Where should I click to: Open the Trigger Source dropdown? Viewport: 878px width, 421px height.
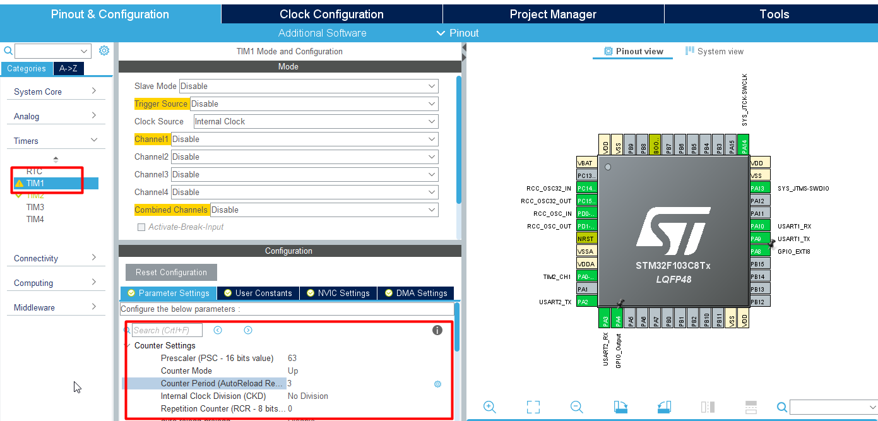[314, 104]
